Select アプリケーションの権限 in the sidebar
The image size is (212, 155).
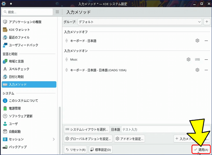pos(29,22)
